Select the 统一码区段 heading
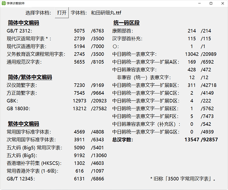 click(126, 23)
